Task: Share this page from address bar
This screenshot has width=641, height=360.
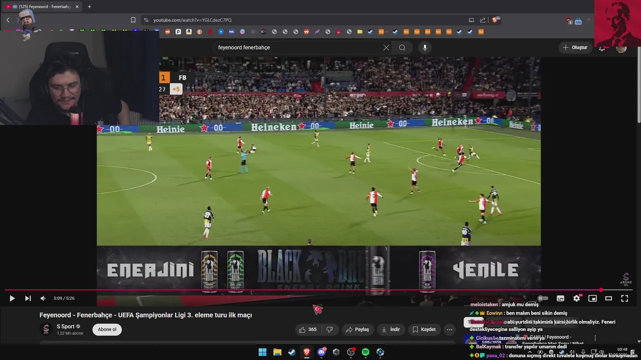Action: 483,20
